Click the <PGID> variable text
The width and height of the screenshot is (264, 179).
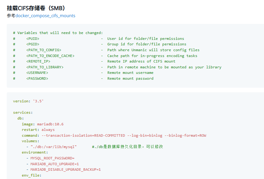point(33,44)
